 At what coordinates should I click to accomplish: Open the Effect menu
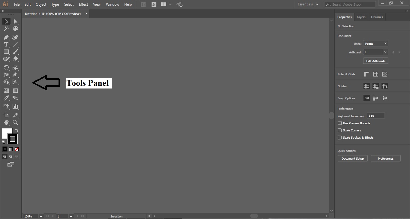[83, 4]
